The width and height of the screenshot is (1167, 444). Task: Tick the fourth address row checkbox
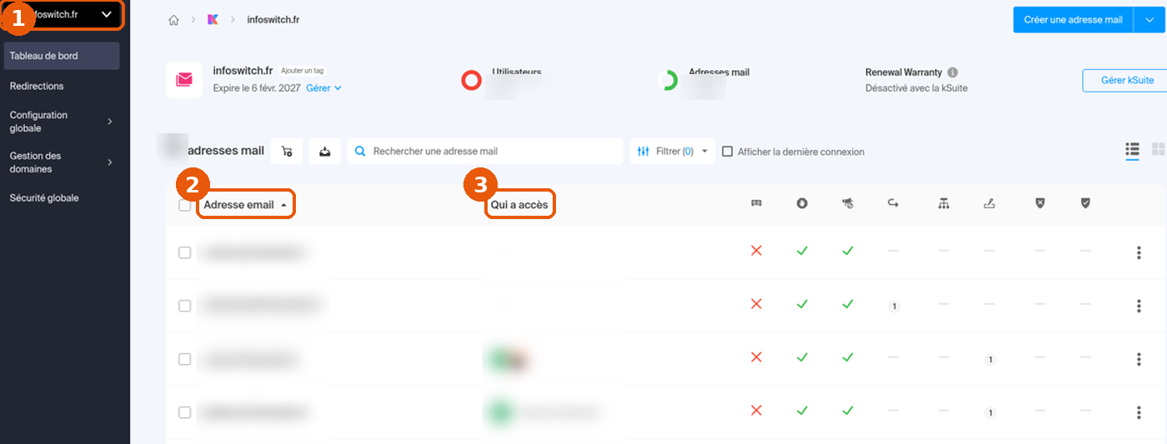pyautogui.click(x=185, y=412)
